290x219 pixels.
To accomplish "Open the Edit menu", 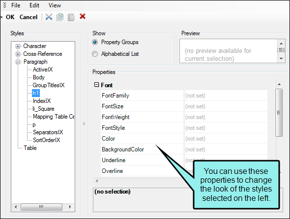I will point(34,5).
